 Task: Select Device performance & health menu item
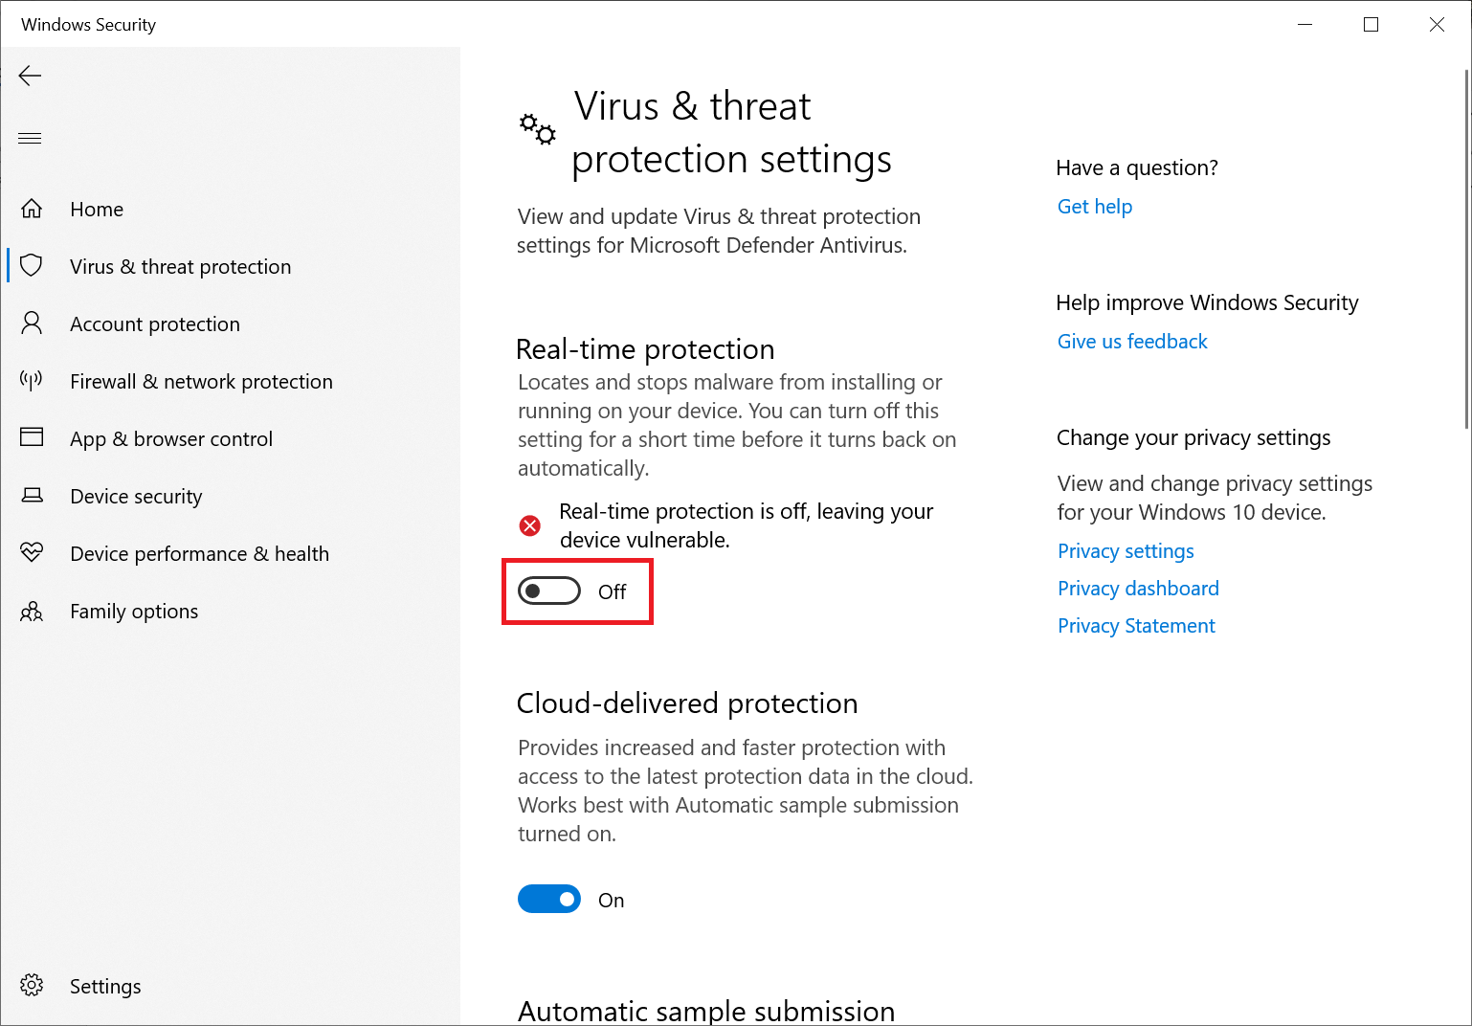[199, 554]
